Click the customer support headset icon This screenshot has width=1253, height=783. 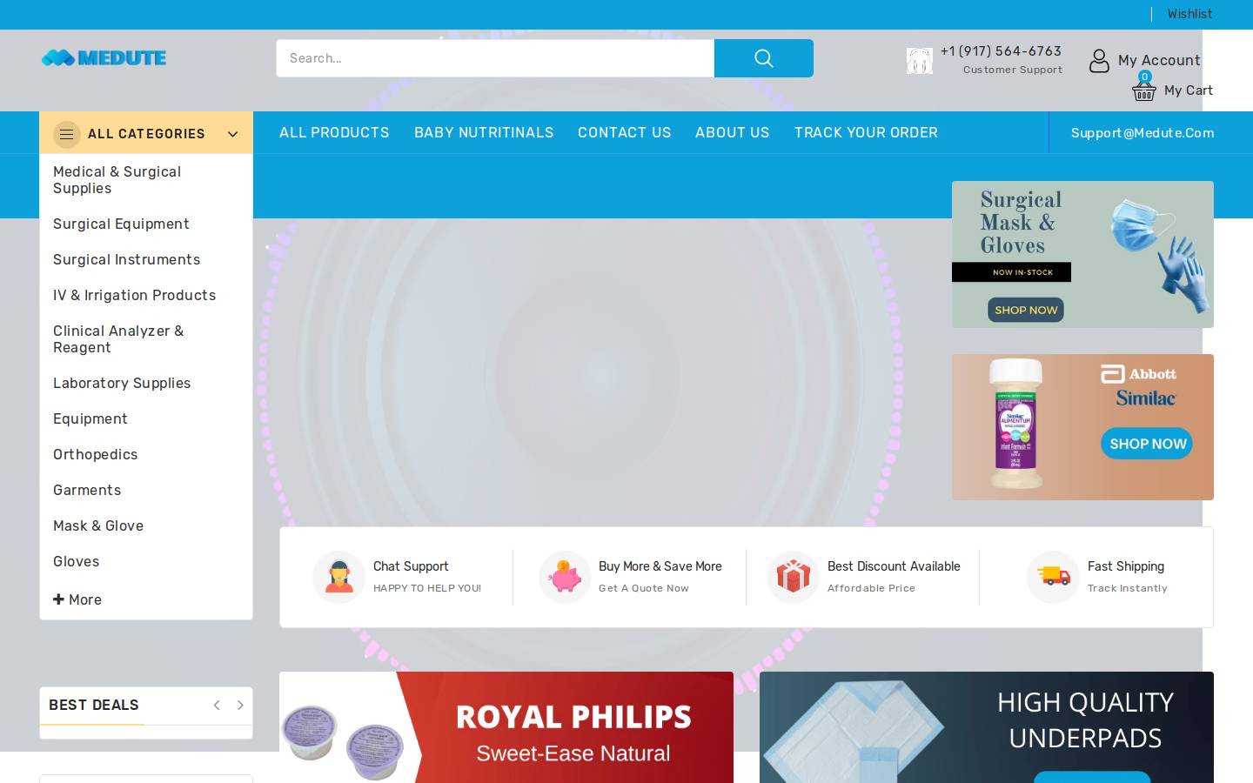[x=919, y=61]
